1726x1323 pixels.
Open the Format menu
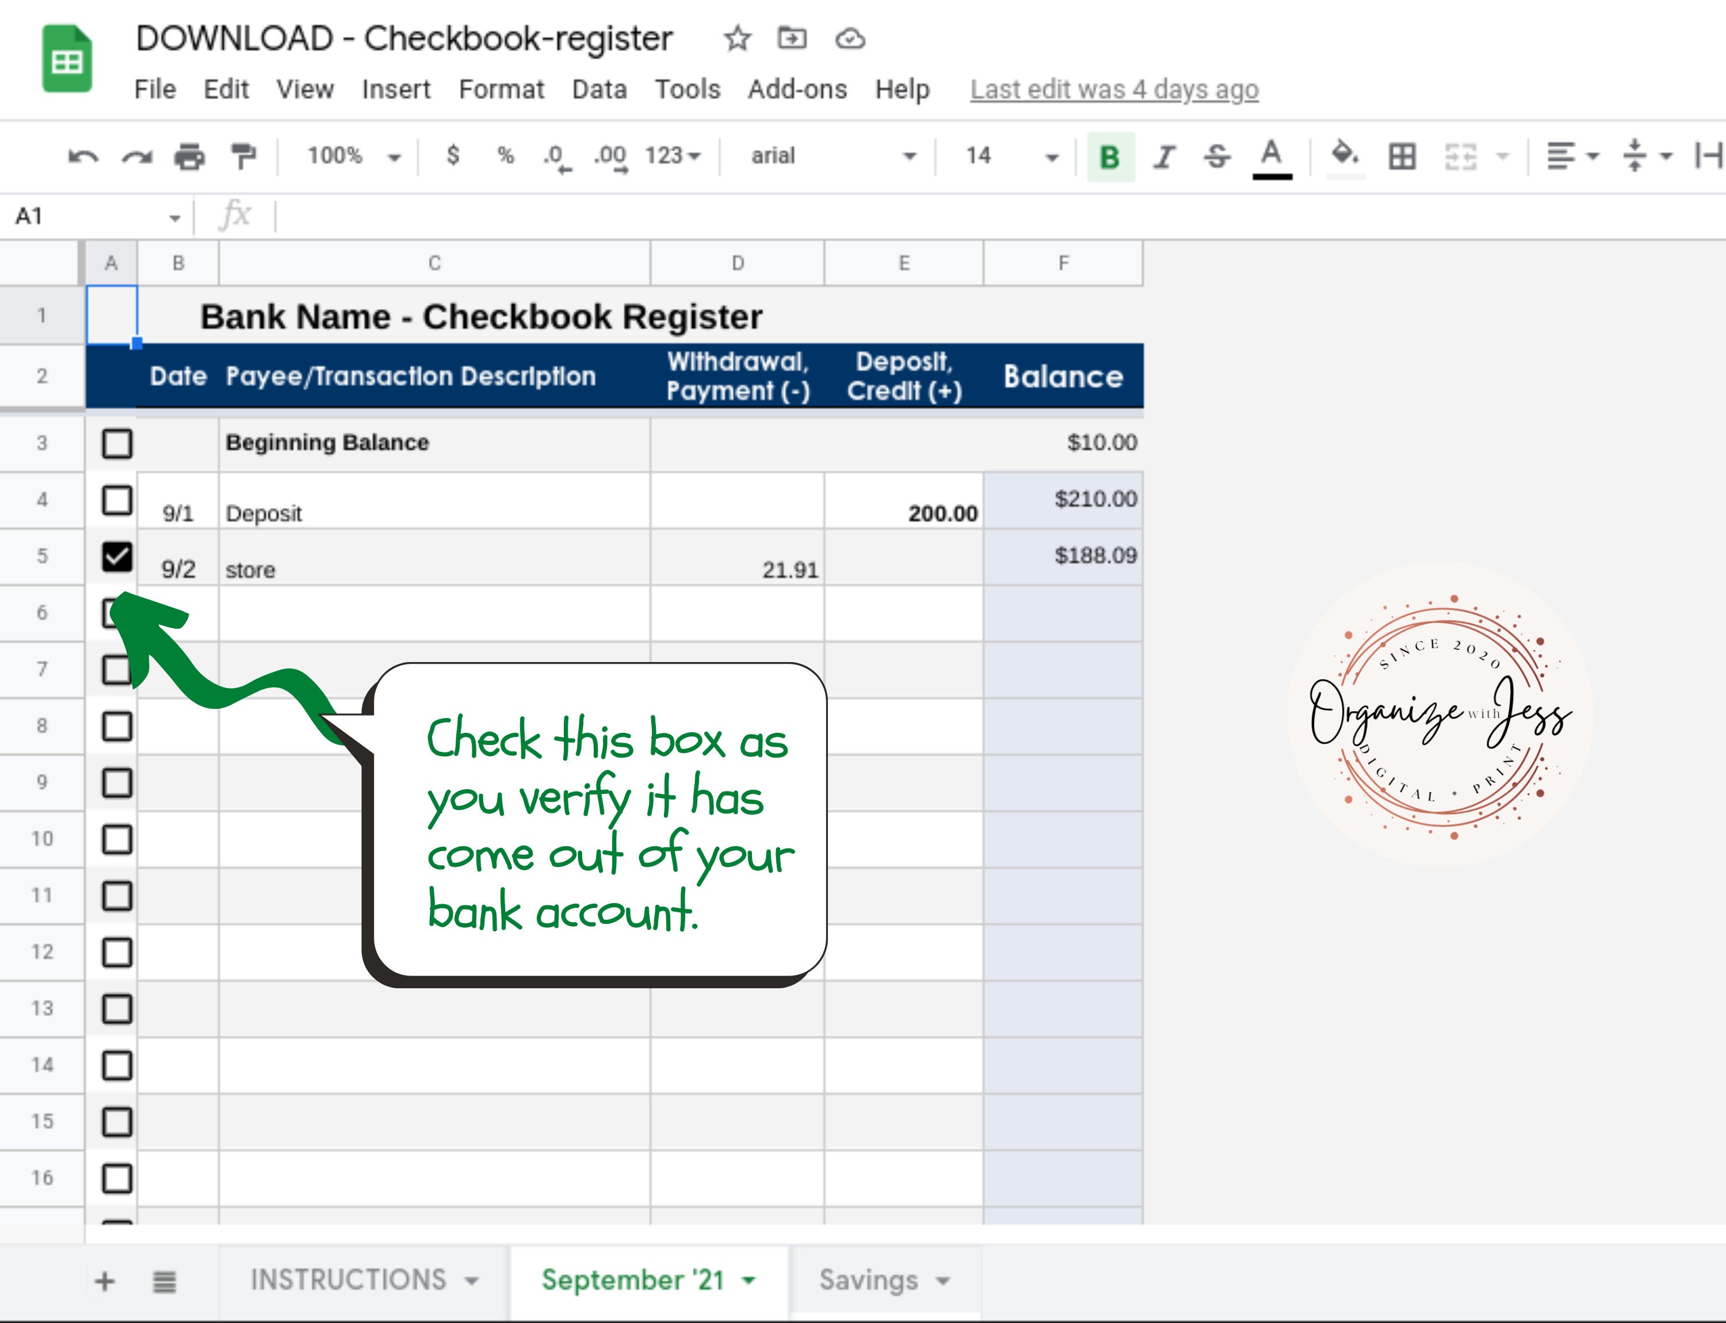501,89
